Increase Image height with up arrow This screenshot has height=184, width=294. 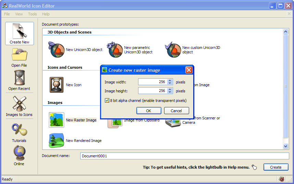(170, 89)
